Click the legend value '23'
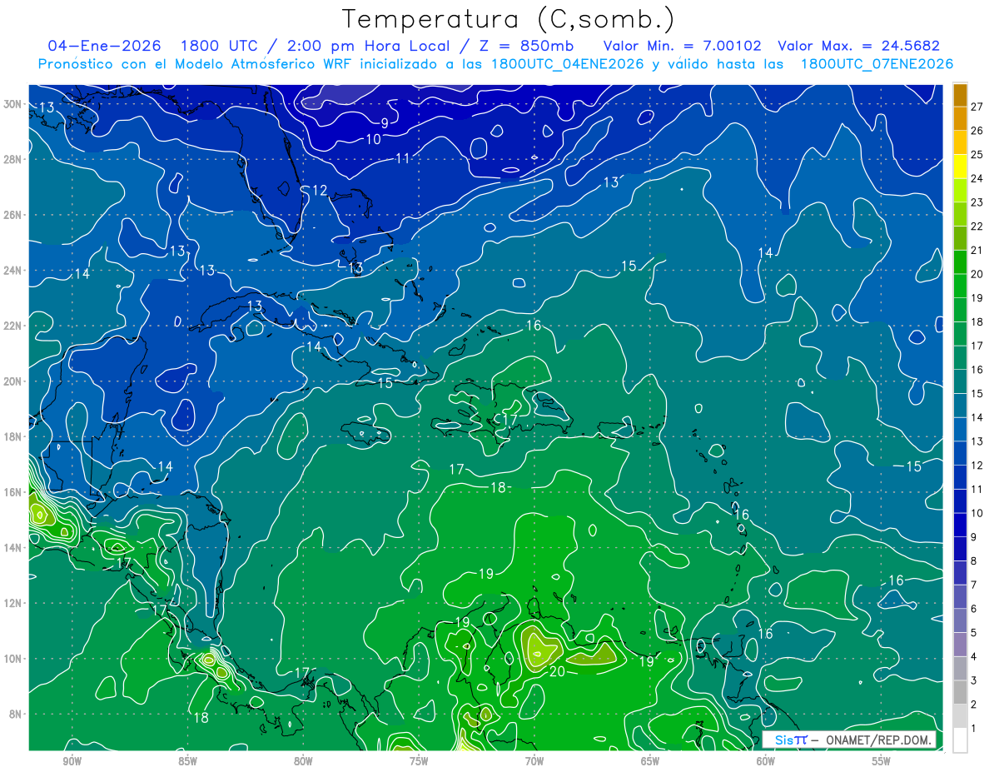This screenshot has width=999, height=772. coord(977,202)
